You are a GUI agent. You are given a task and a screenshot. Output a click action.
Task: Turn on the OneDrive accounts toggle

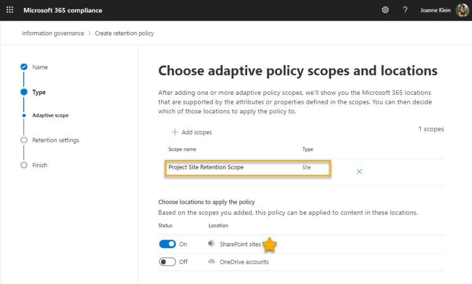click(x=167, y=262)
